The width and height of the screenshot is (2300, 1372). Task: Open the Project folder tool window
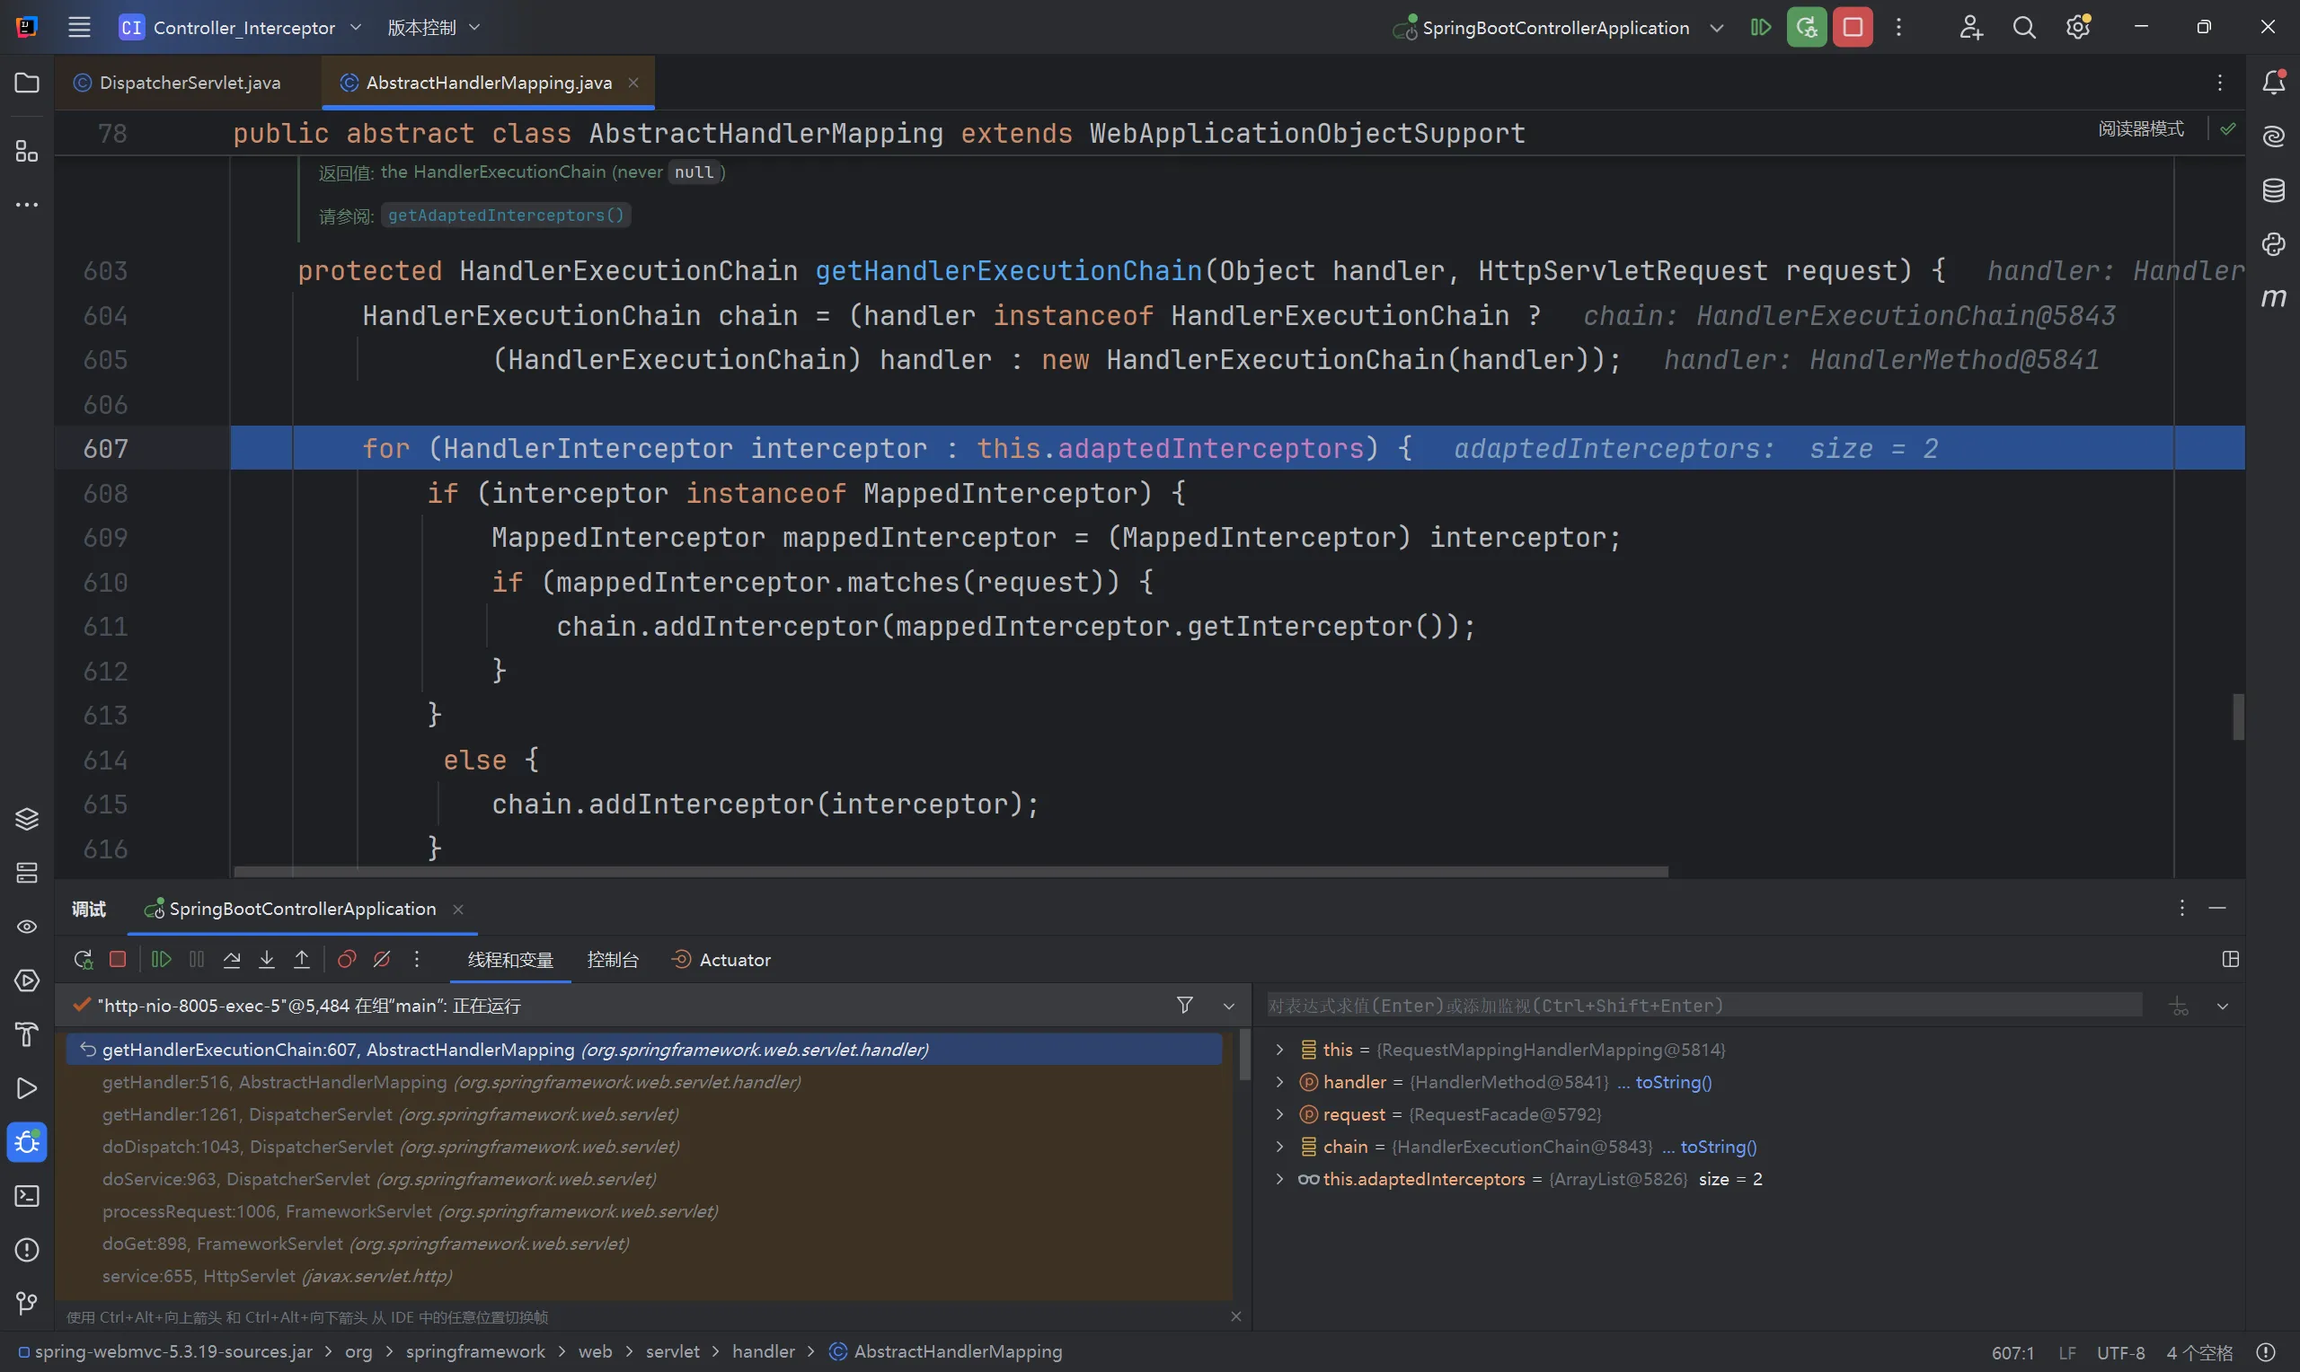27,84
